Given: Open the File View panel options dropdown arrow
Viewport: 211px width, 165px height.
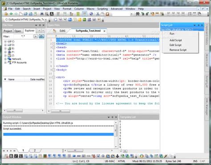Looking at the screenshot, I should (36, 25).
